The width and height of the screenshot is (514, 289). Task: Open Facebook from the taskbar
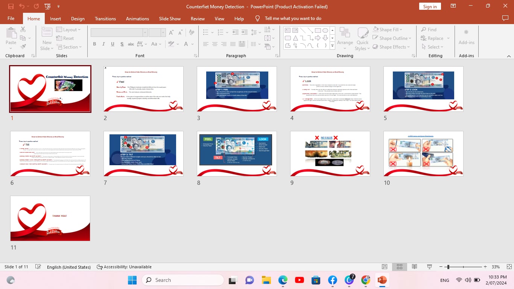[x=333, y=280]
